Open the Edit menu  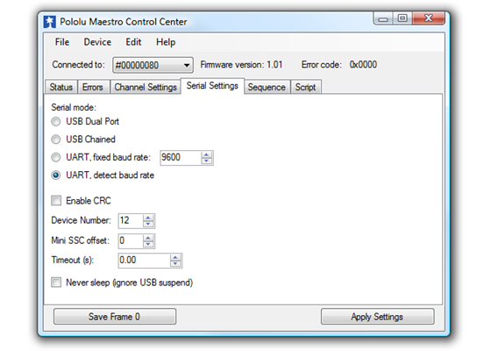point(133,42)
